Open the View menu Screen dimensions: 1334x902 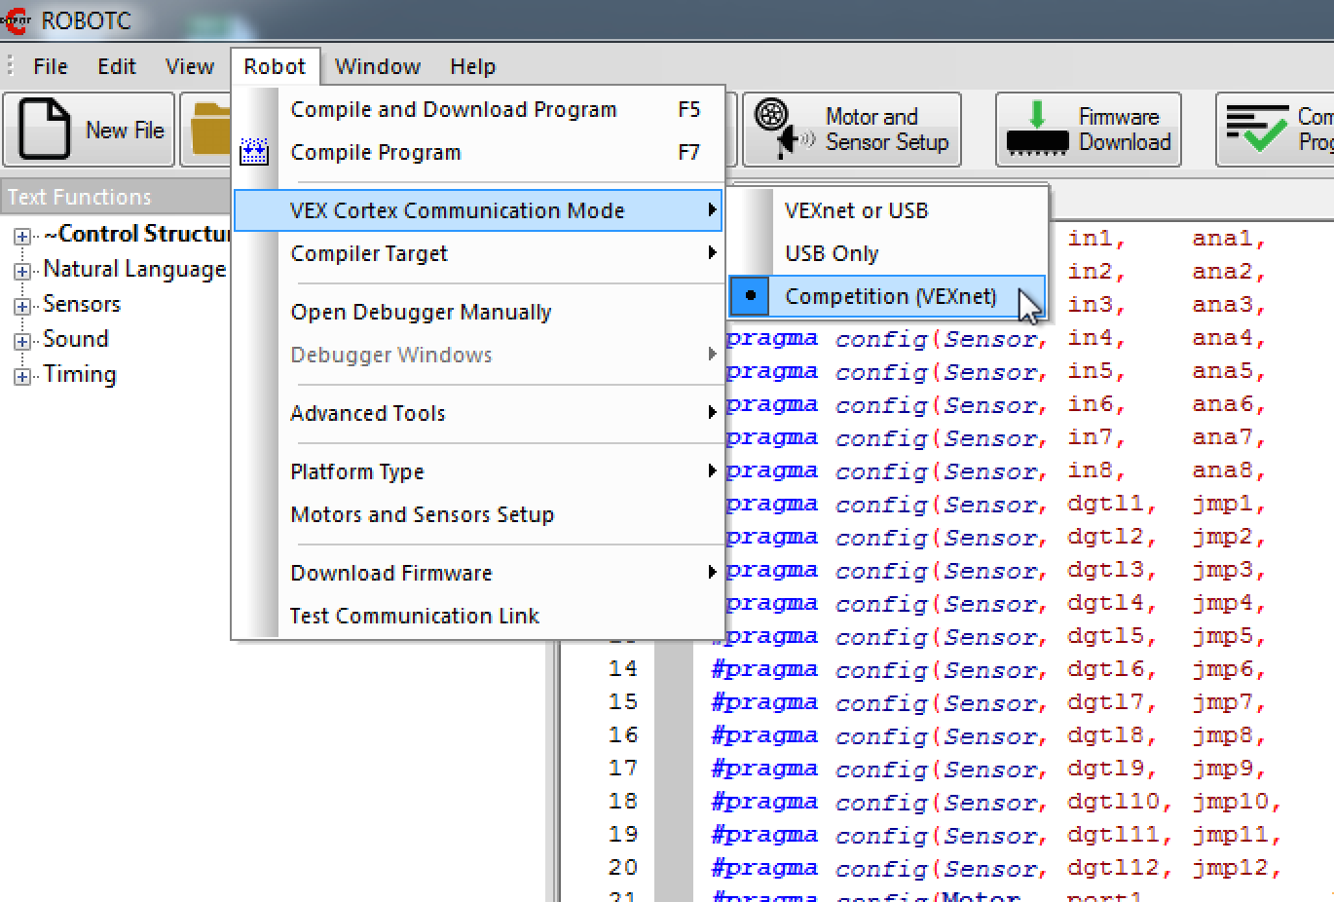190,66
